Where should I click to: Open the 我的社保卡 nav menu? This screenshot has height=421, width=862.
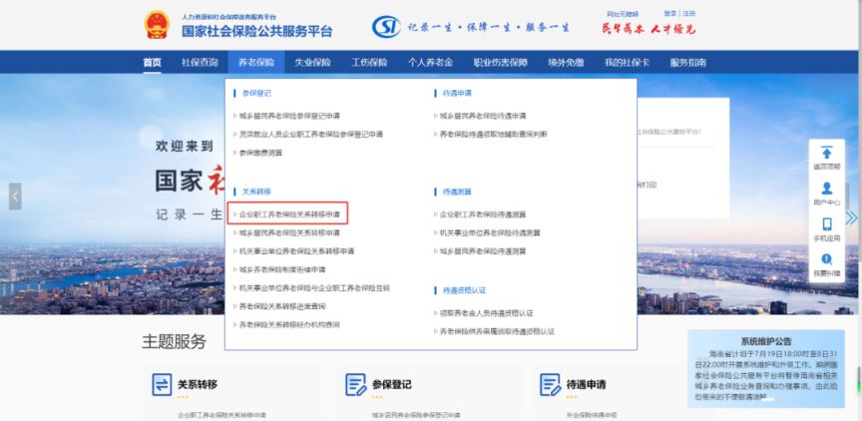(x=627, y=63)
